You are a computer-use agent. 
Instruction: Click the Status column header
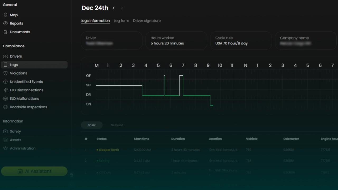tap(102, 139)
